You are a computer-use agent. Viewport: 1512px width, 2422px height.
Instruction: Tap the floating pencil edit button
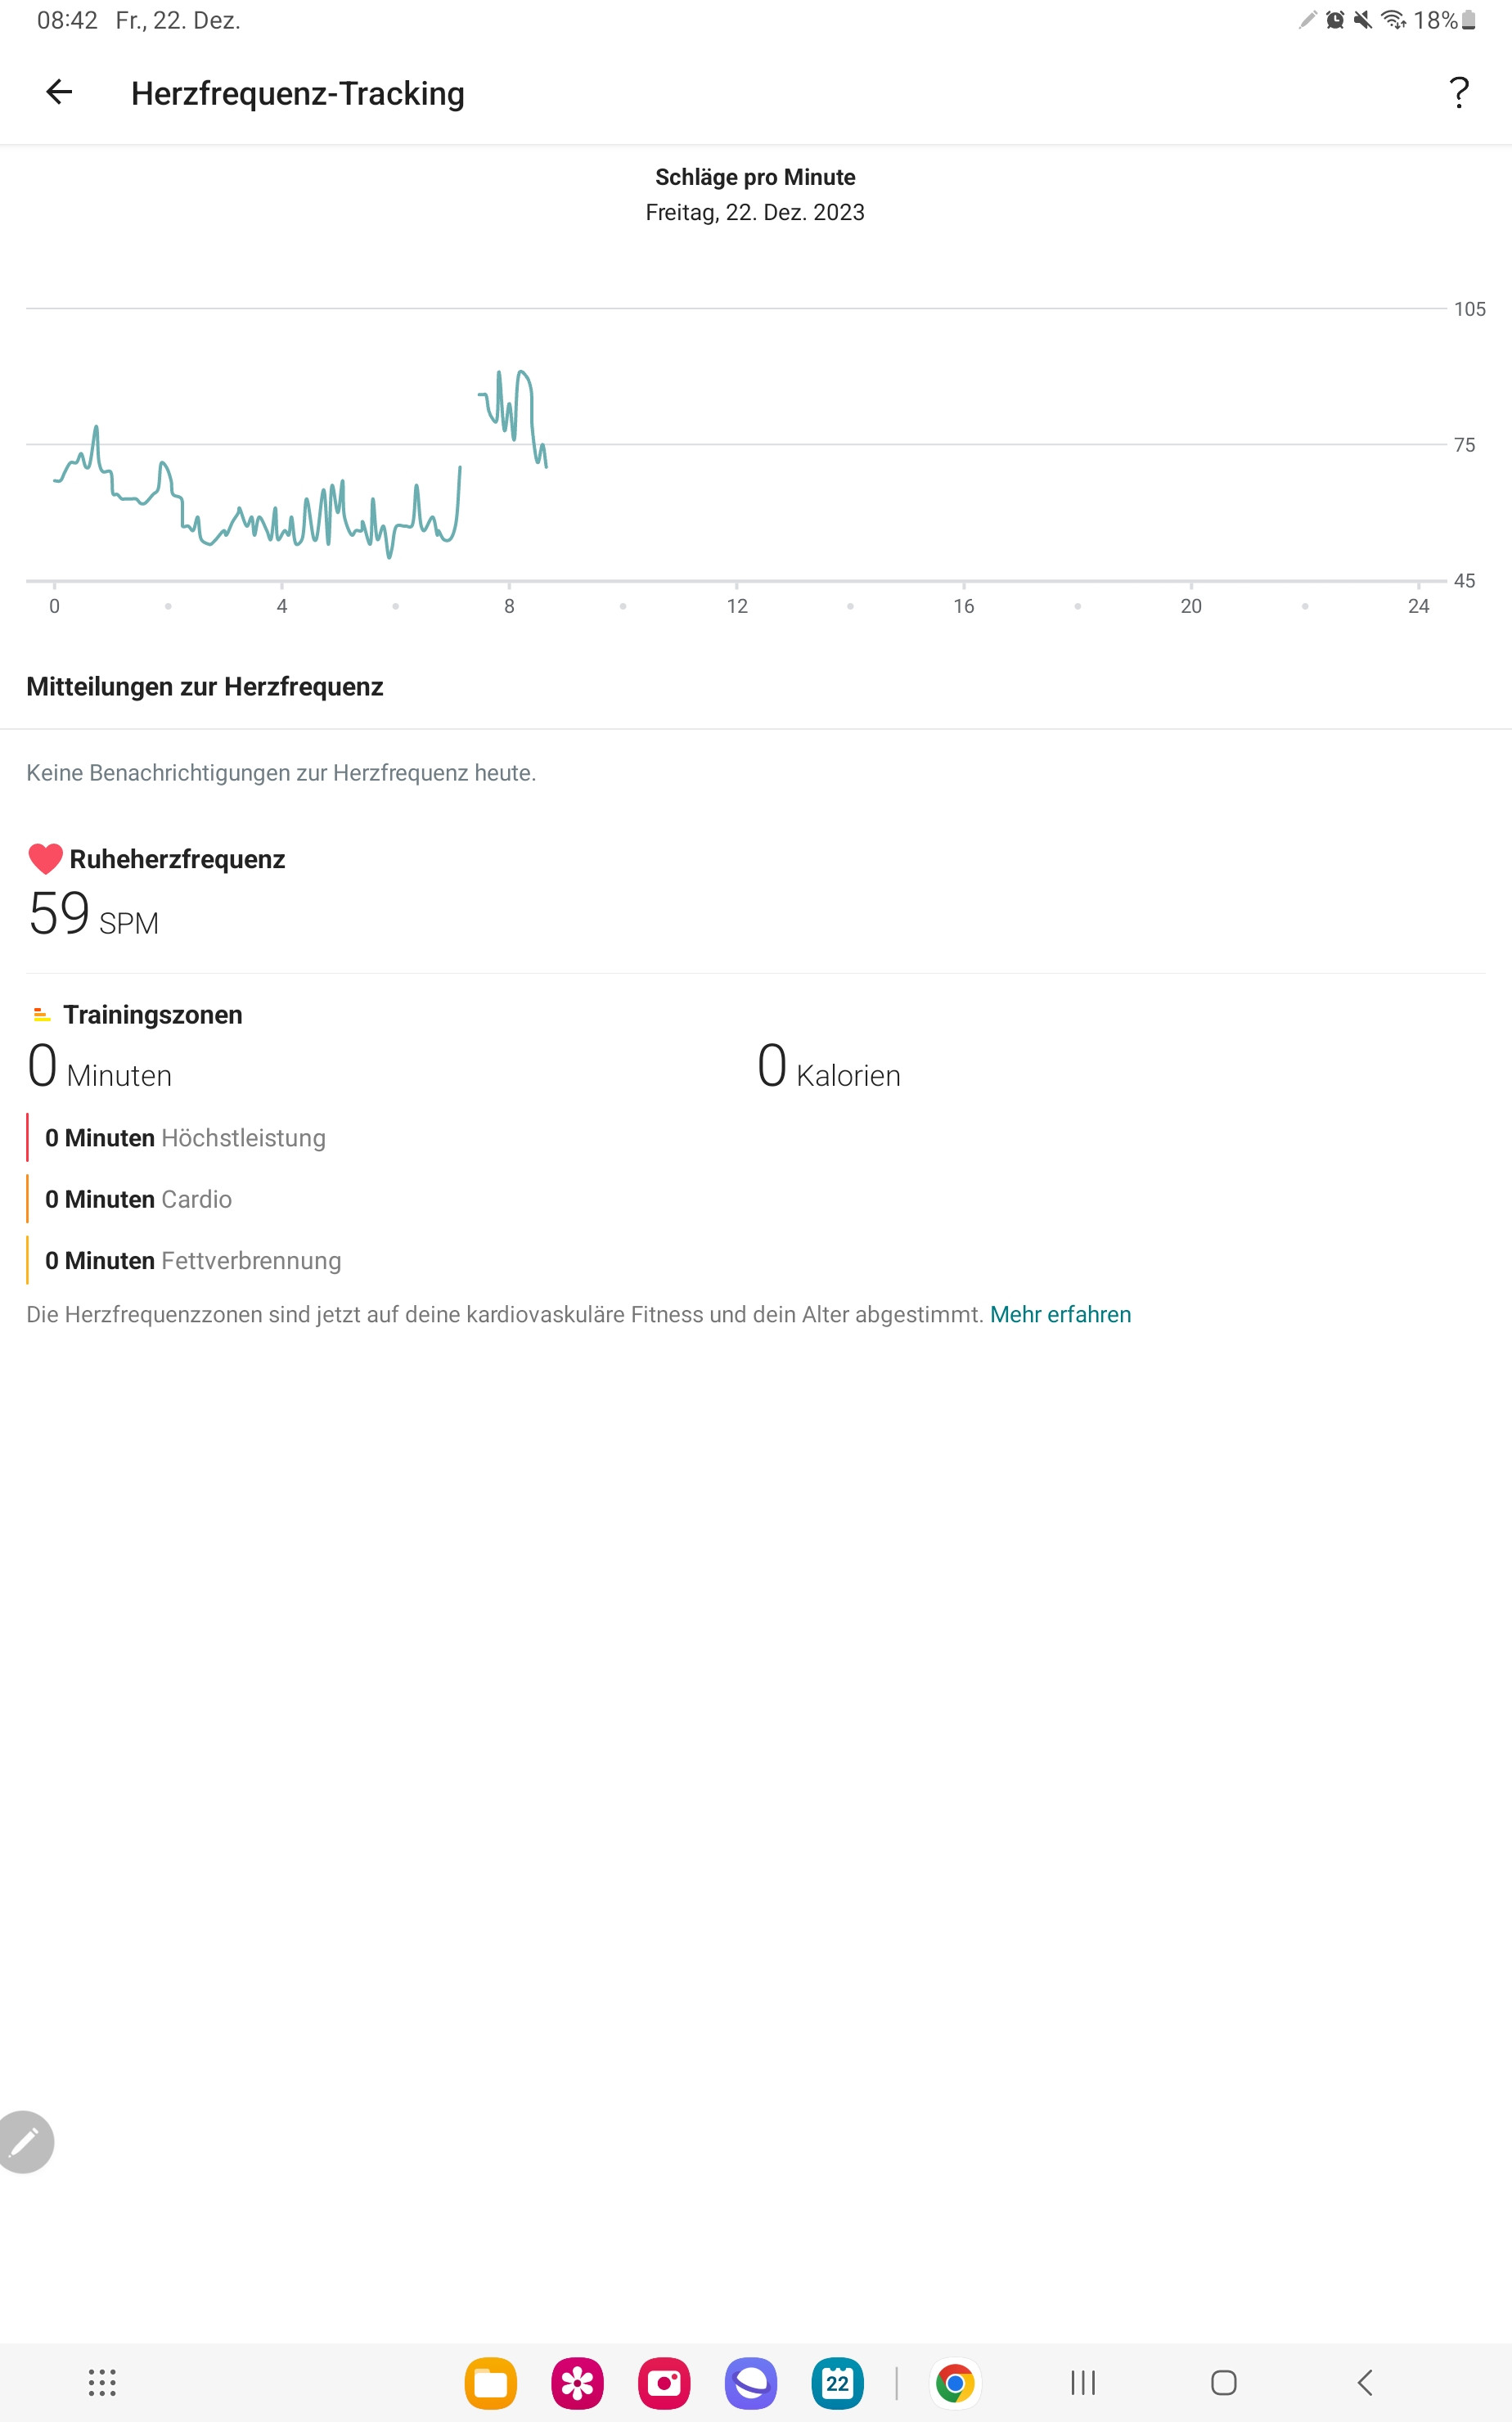[x=24, y=2141]
